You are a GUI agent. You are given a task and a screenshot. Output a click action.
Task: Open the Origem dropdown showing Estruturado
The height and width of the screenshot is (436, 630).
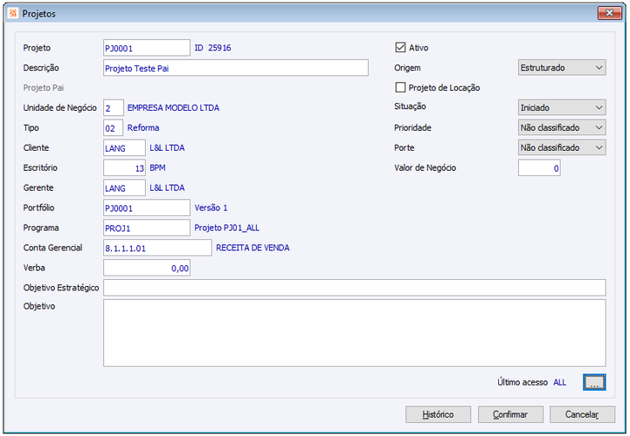click(x=562, y=67)
